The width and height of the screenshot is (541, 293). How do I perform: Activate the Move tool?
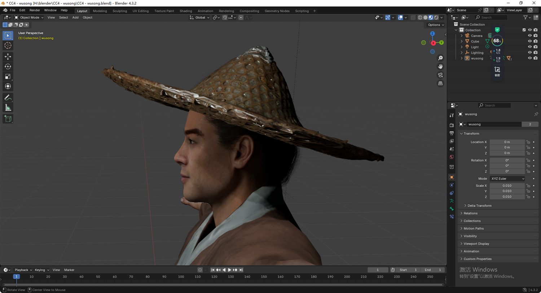coord(8,57)
